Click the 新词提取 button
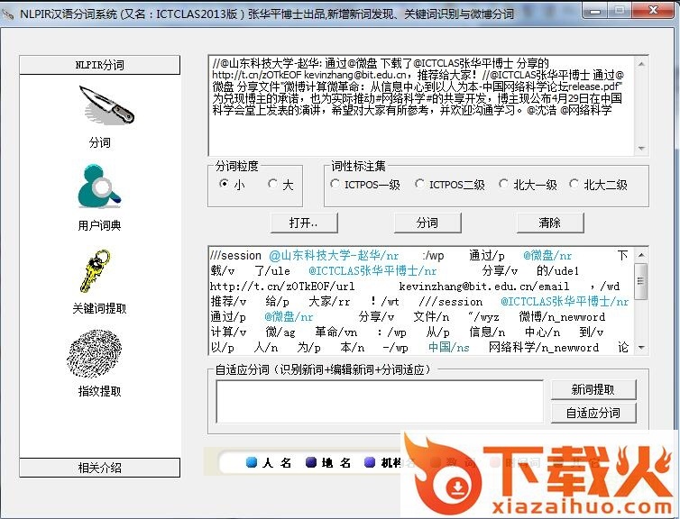The height and width of the screenshot is (519, 680). tap(593, 389)
